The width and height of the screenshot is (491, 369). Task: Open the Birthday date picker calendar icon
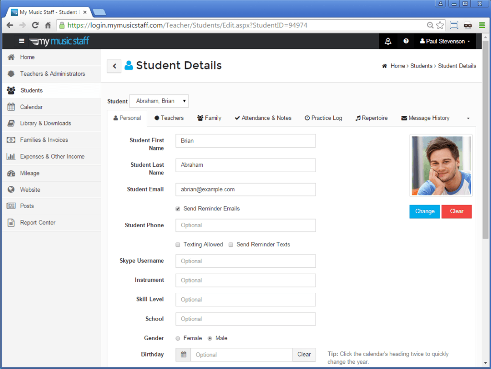tap(183, 354)
